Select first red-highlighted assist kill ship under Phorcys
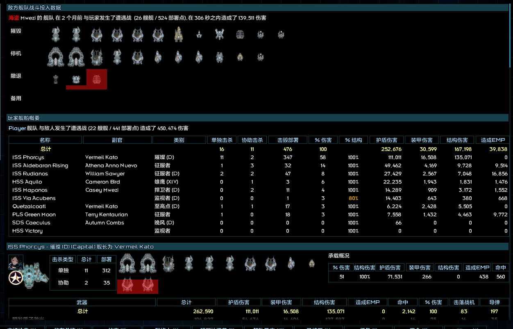This screenshot has height=329, width=513. click(127, 286)
